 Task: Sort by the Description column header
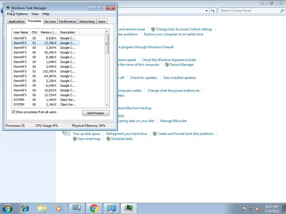69,32
